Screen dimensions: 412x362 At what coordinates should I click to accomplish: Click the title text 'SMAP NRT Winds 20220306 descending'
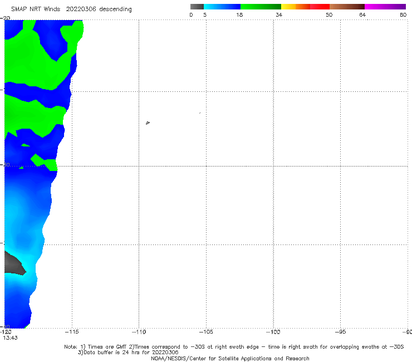coord(71,9)
